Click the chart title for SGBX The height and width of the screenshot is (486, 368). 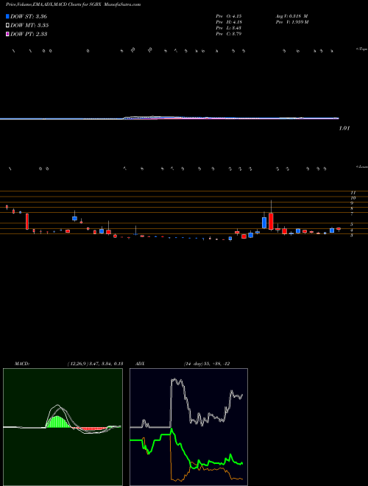pos(73,4)
